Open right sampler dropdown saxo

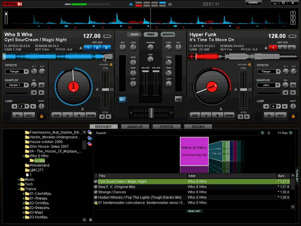(x=268, y=85)
